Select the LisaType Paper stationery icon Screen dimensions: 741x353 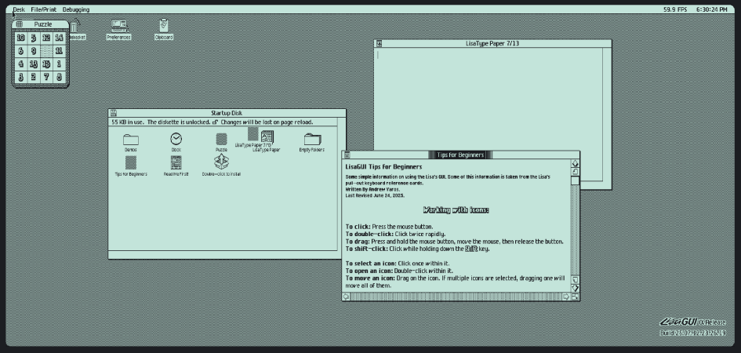click(267, 137)
